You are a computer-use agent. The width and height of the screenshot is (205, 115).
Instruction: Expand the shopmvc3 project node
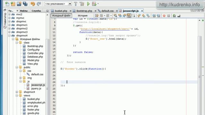click(x=9, y=32)
